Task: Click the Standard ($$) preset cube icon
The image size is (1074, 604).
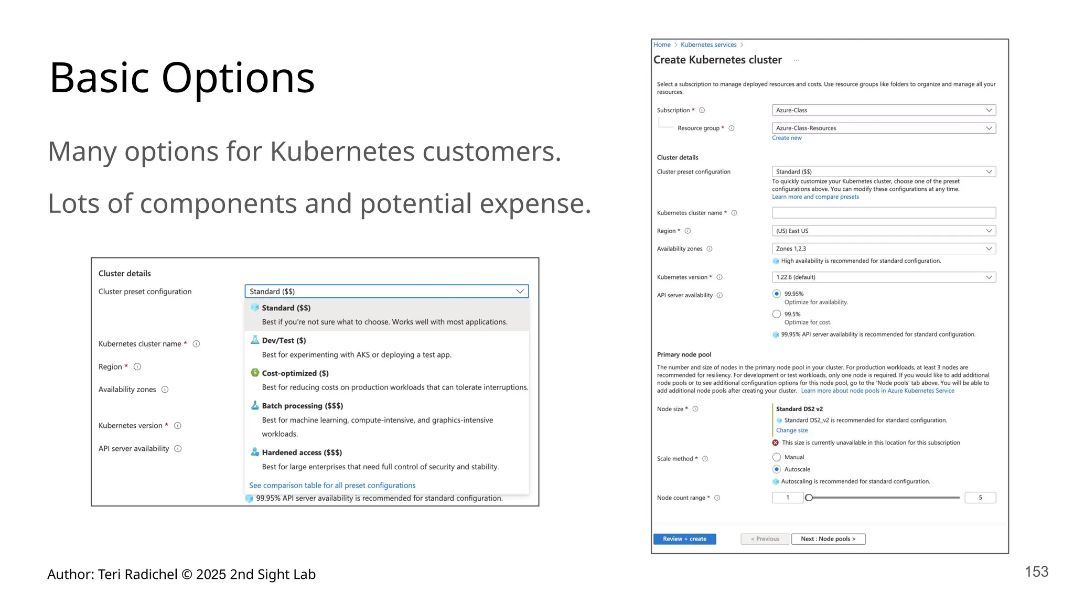Action: click(255, 307)
